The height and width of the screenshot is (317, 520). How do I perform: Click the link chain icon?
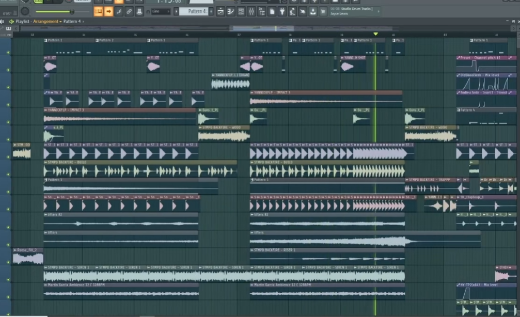coord(129,11)
